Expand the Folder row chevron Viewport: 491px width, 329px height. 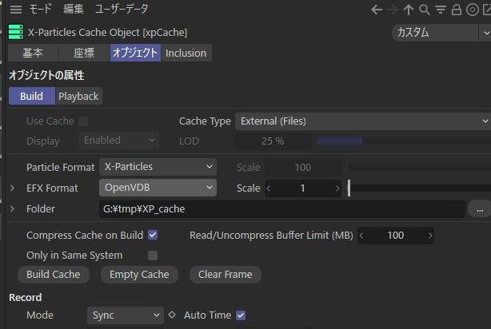pos(12,208)
